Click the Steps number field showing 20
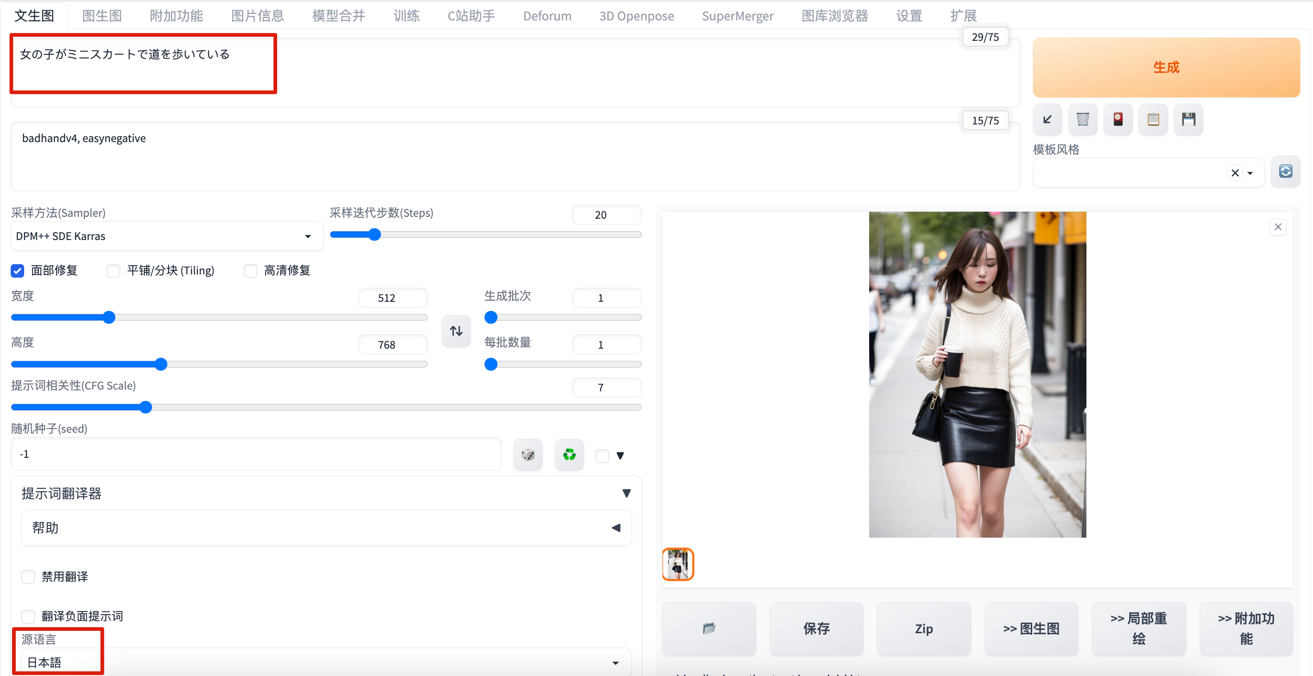Image resolution: width=1313 pixels, height=676 pixels. [606, 214]
